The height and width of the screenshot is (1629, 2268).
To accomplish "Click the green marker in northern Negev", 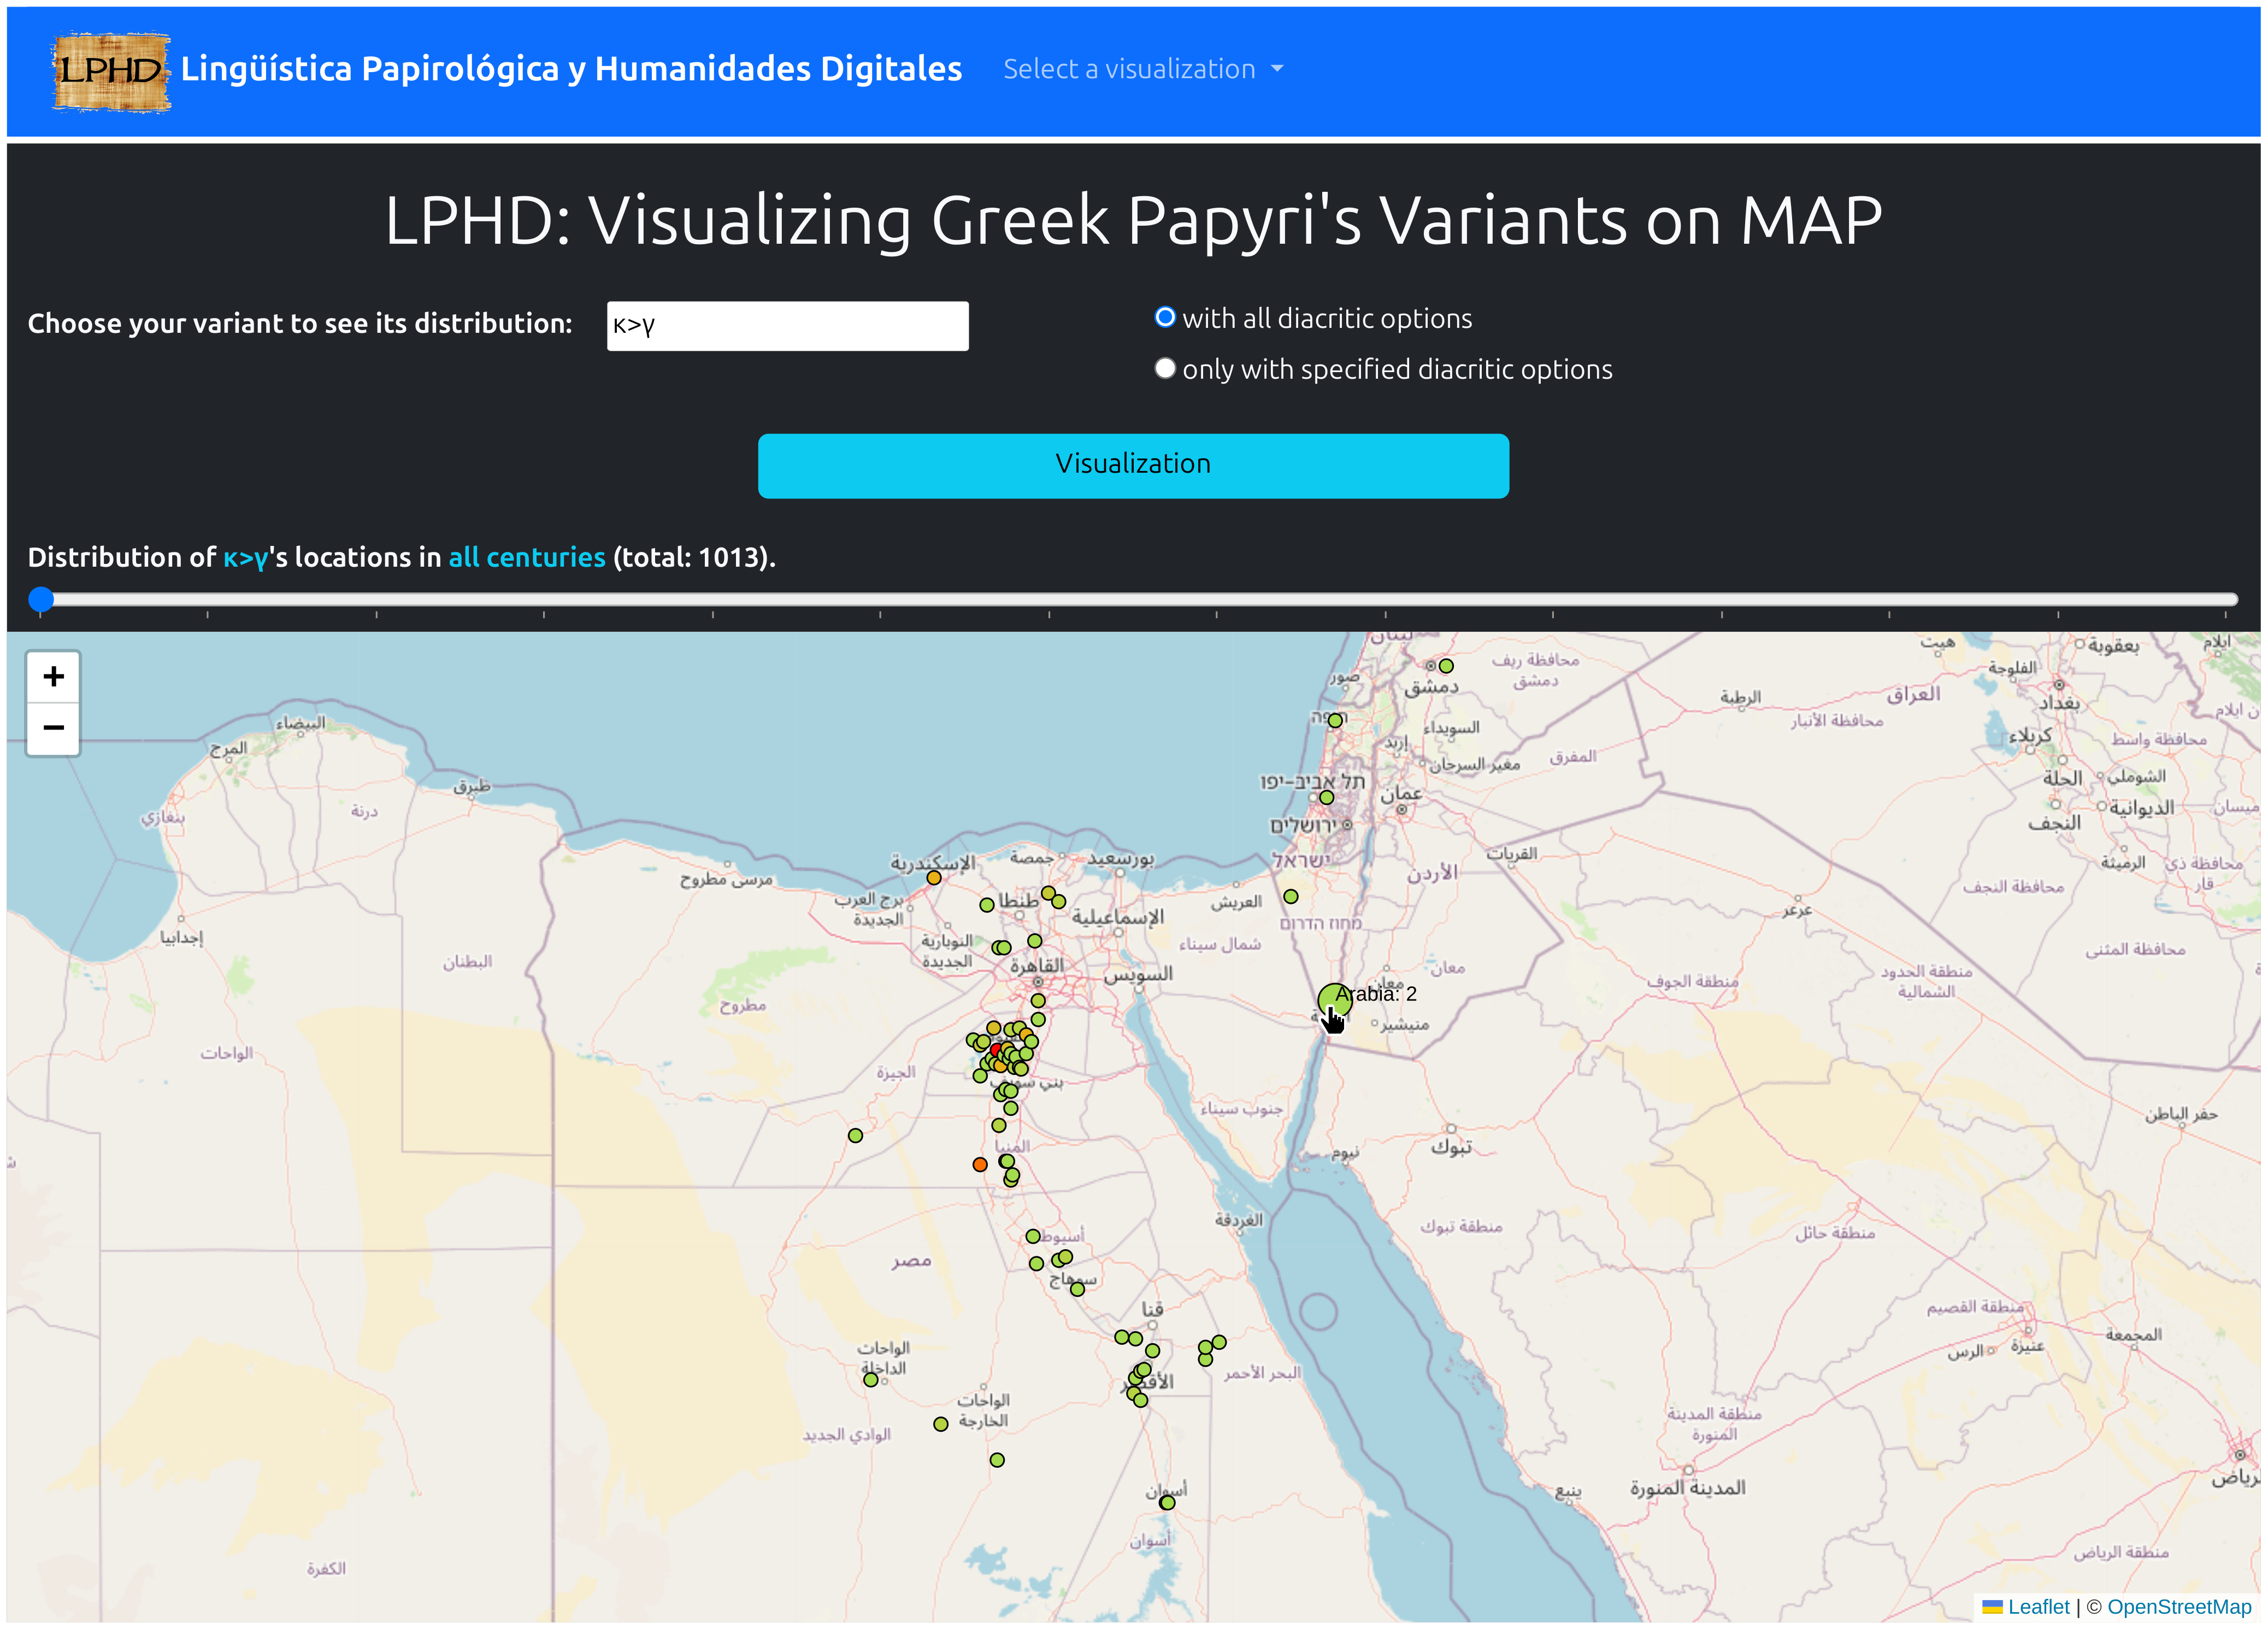I will pyautogui.click(x=1291, y=897).
